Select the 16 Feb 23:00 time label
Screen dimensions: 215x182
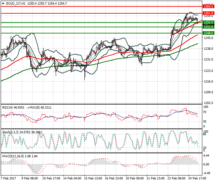pyautogui.click(x=114, y=178)
